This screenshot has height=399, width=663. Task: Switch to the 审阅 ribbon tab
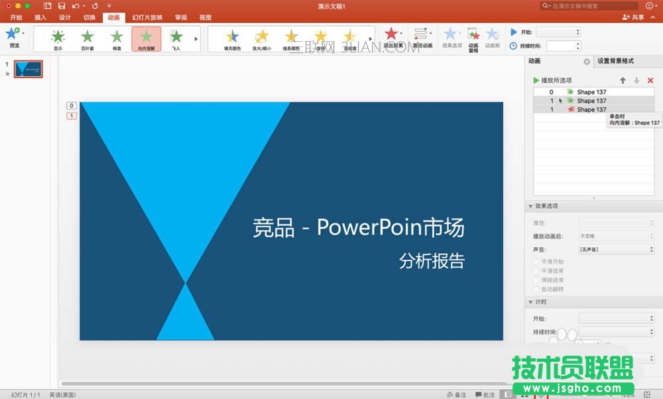point(181,17)
